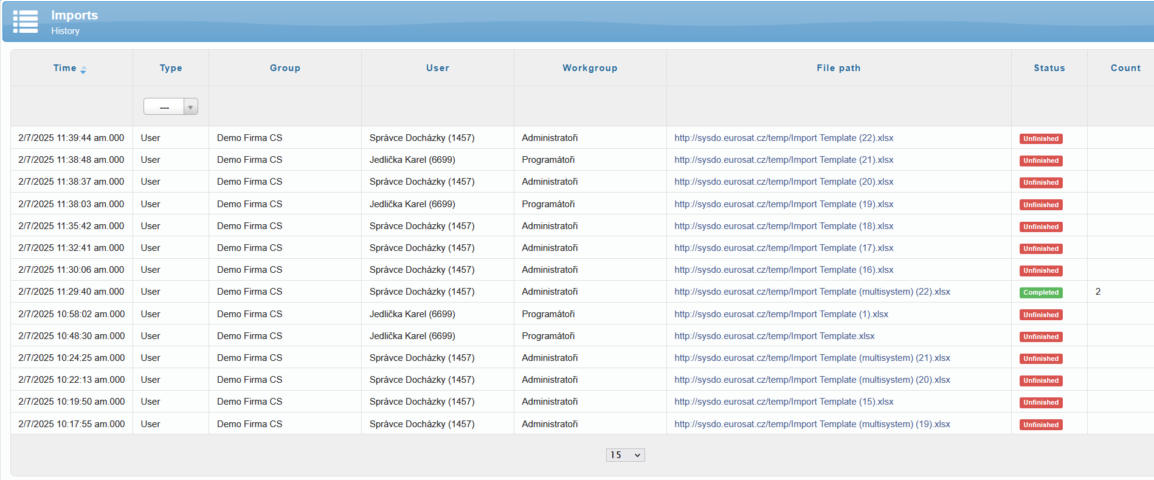The height and width of the screenshot is (480, 1154).
Task: Click Unfinished badge for 11:39:44 import
Action: pos(1041,139)
